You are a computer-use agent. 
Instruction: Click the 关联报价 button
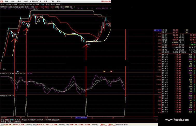[x=18, y=122]
